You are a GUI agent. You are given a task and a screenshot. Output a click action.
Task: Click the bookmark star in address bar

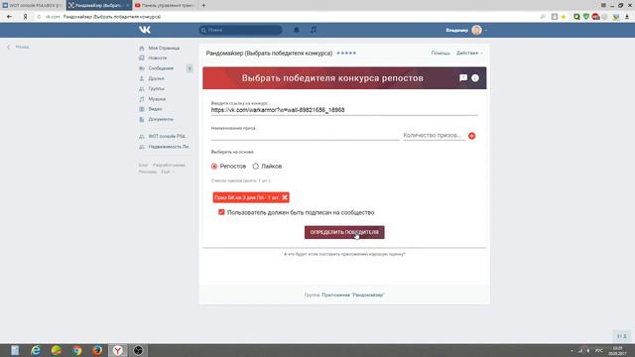[x=564, y=17]
